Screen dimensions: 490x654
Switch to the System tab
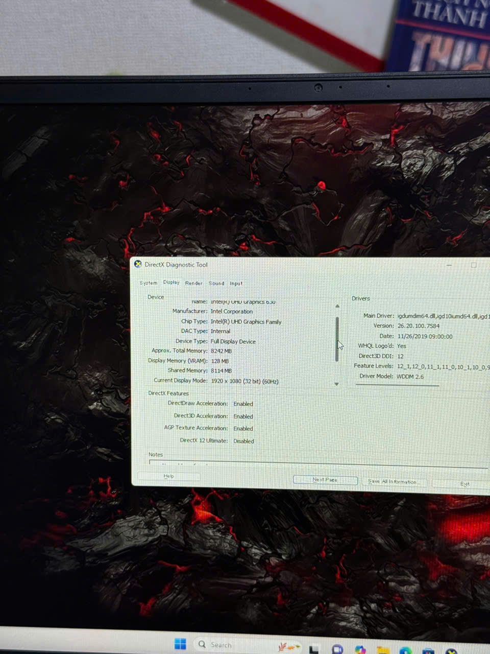point(149,283)
